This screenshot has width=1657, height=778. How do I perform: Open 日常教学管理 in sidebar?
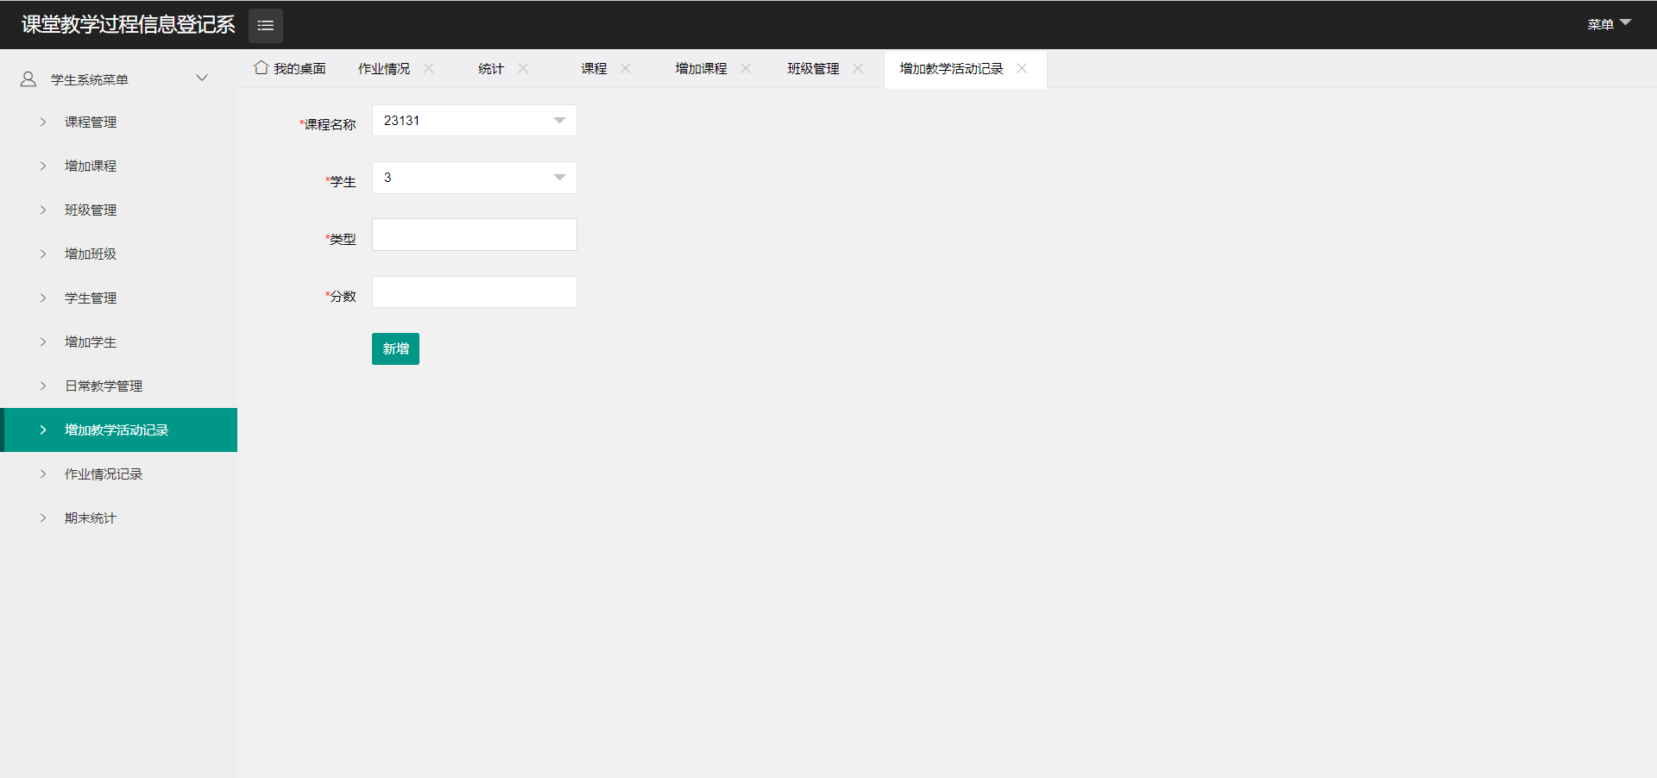click(119, 386)
